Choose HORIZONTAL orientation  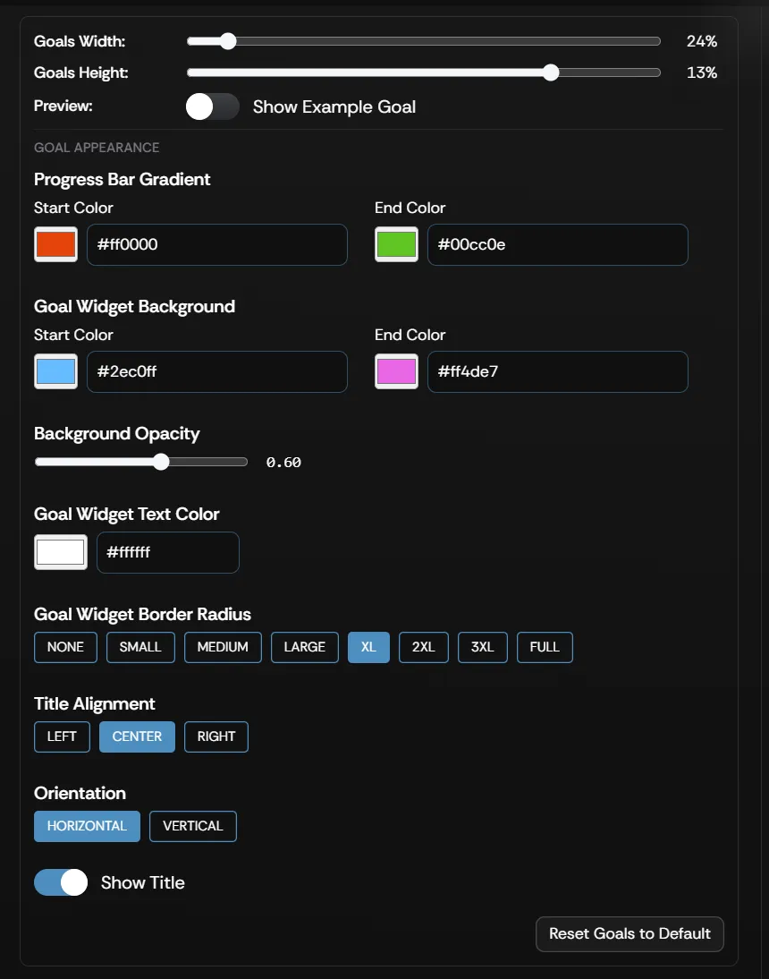tap(87, 826)
